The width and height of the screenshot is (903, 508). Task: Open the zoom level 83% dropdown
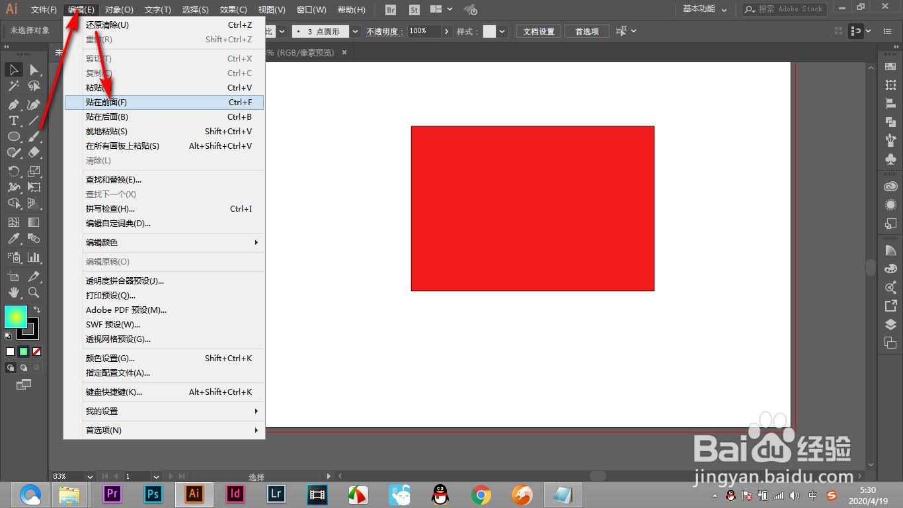click(x=90, y=476)
